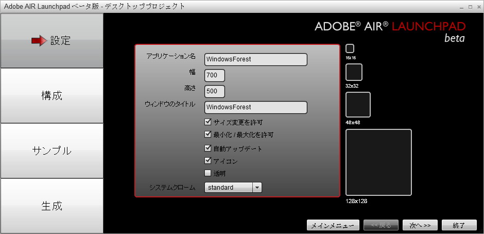
Task: Click the ウィンドウのタイトル input field
Action: coord(255,107)
